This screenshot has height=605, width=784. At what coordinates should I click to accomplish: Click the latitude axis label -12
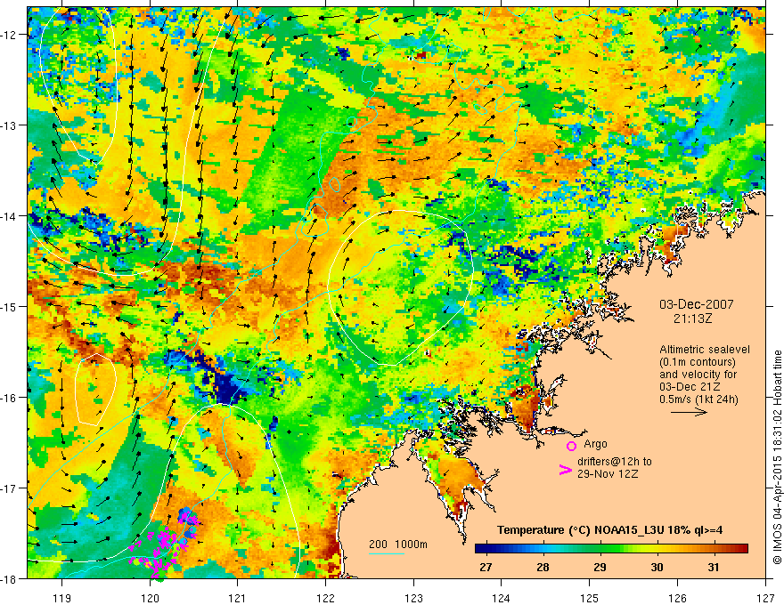click(10, 35)
